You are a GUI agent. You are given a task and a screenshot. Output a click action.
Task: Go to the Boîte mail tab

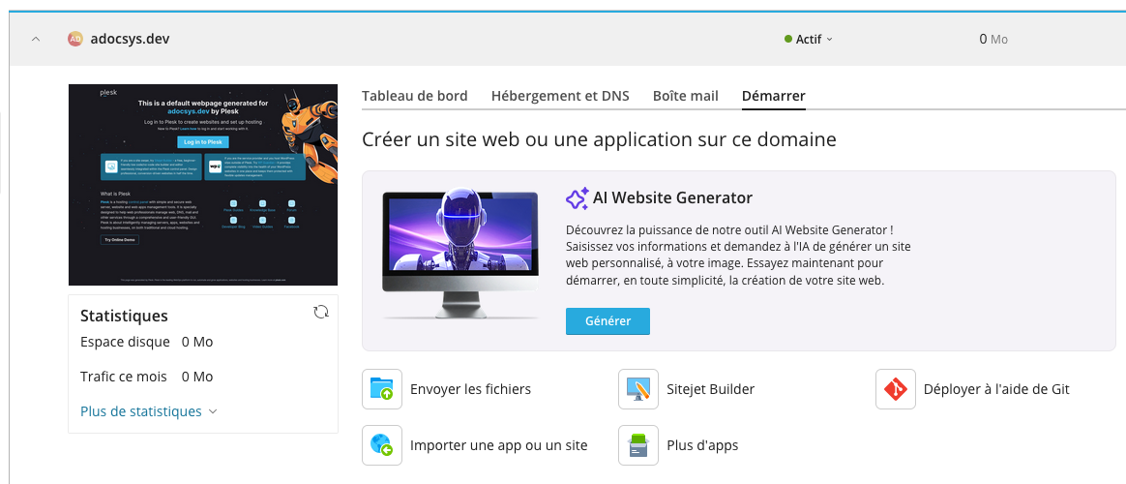(685, 96)
